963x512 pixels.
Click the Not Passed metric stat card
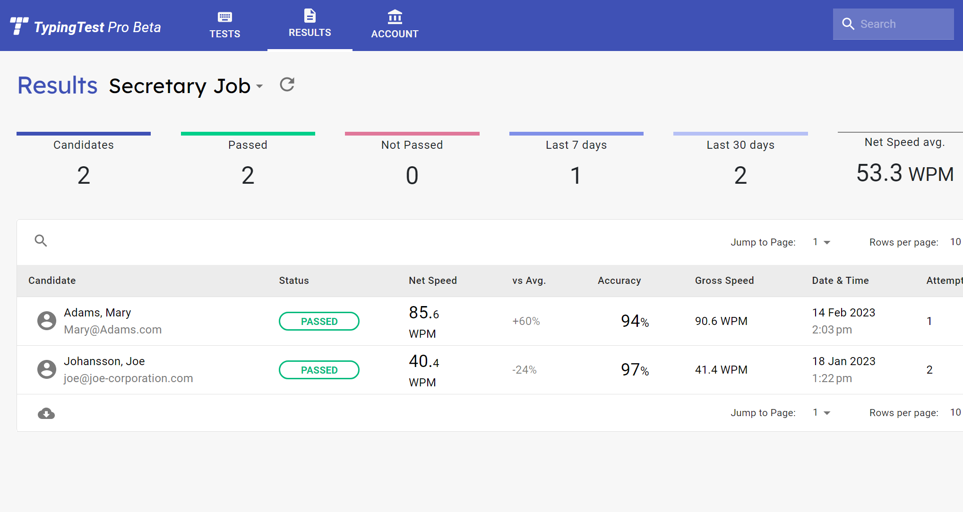click(412, 161)
